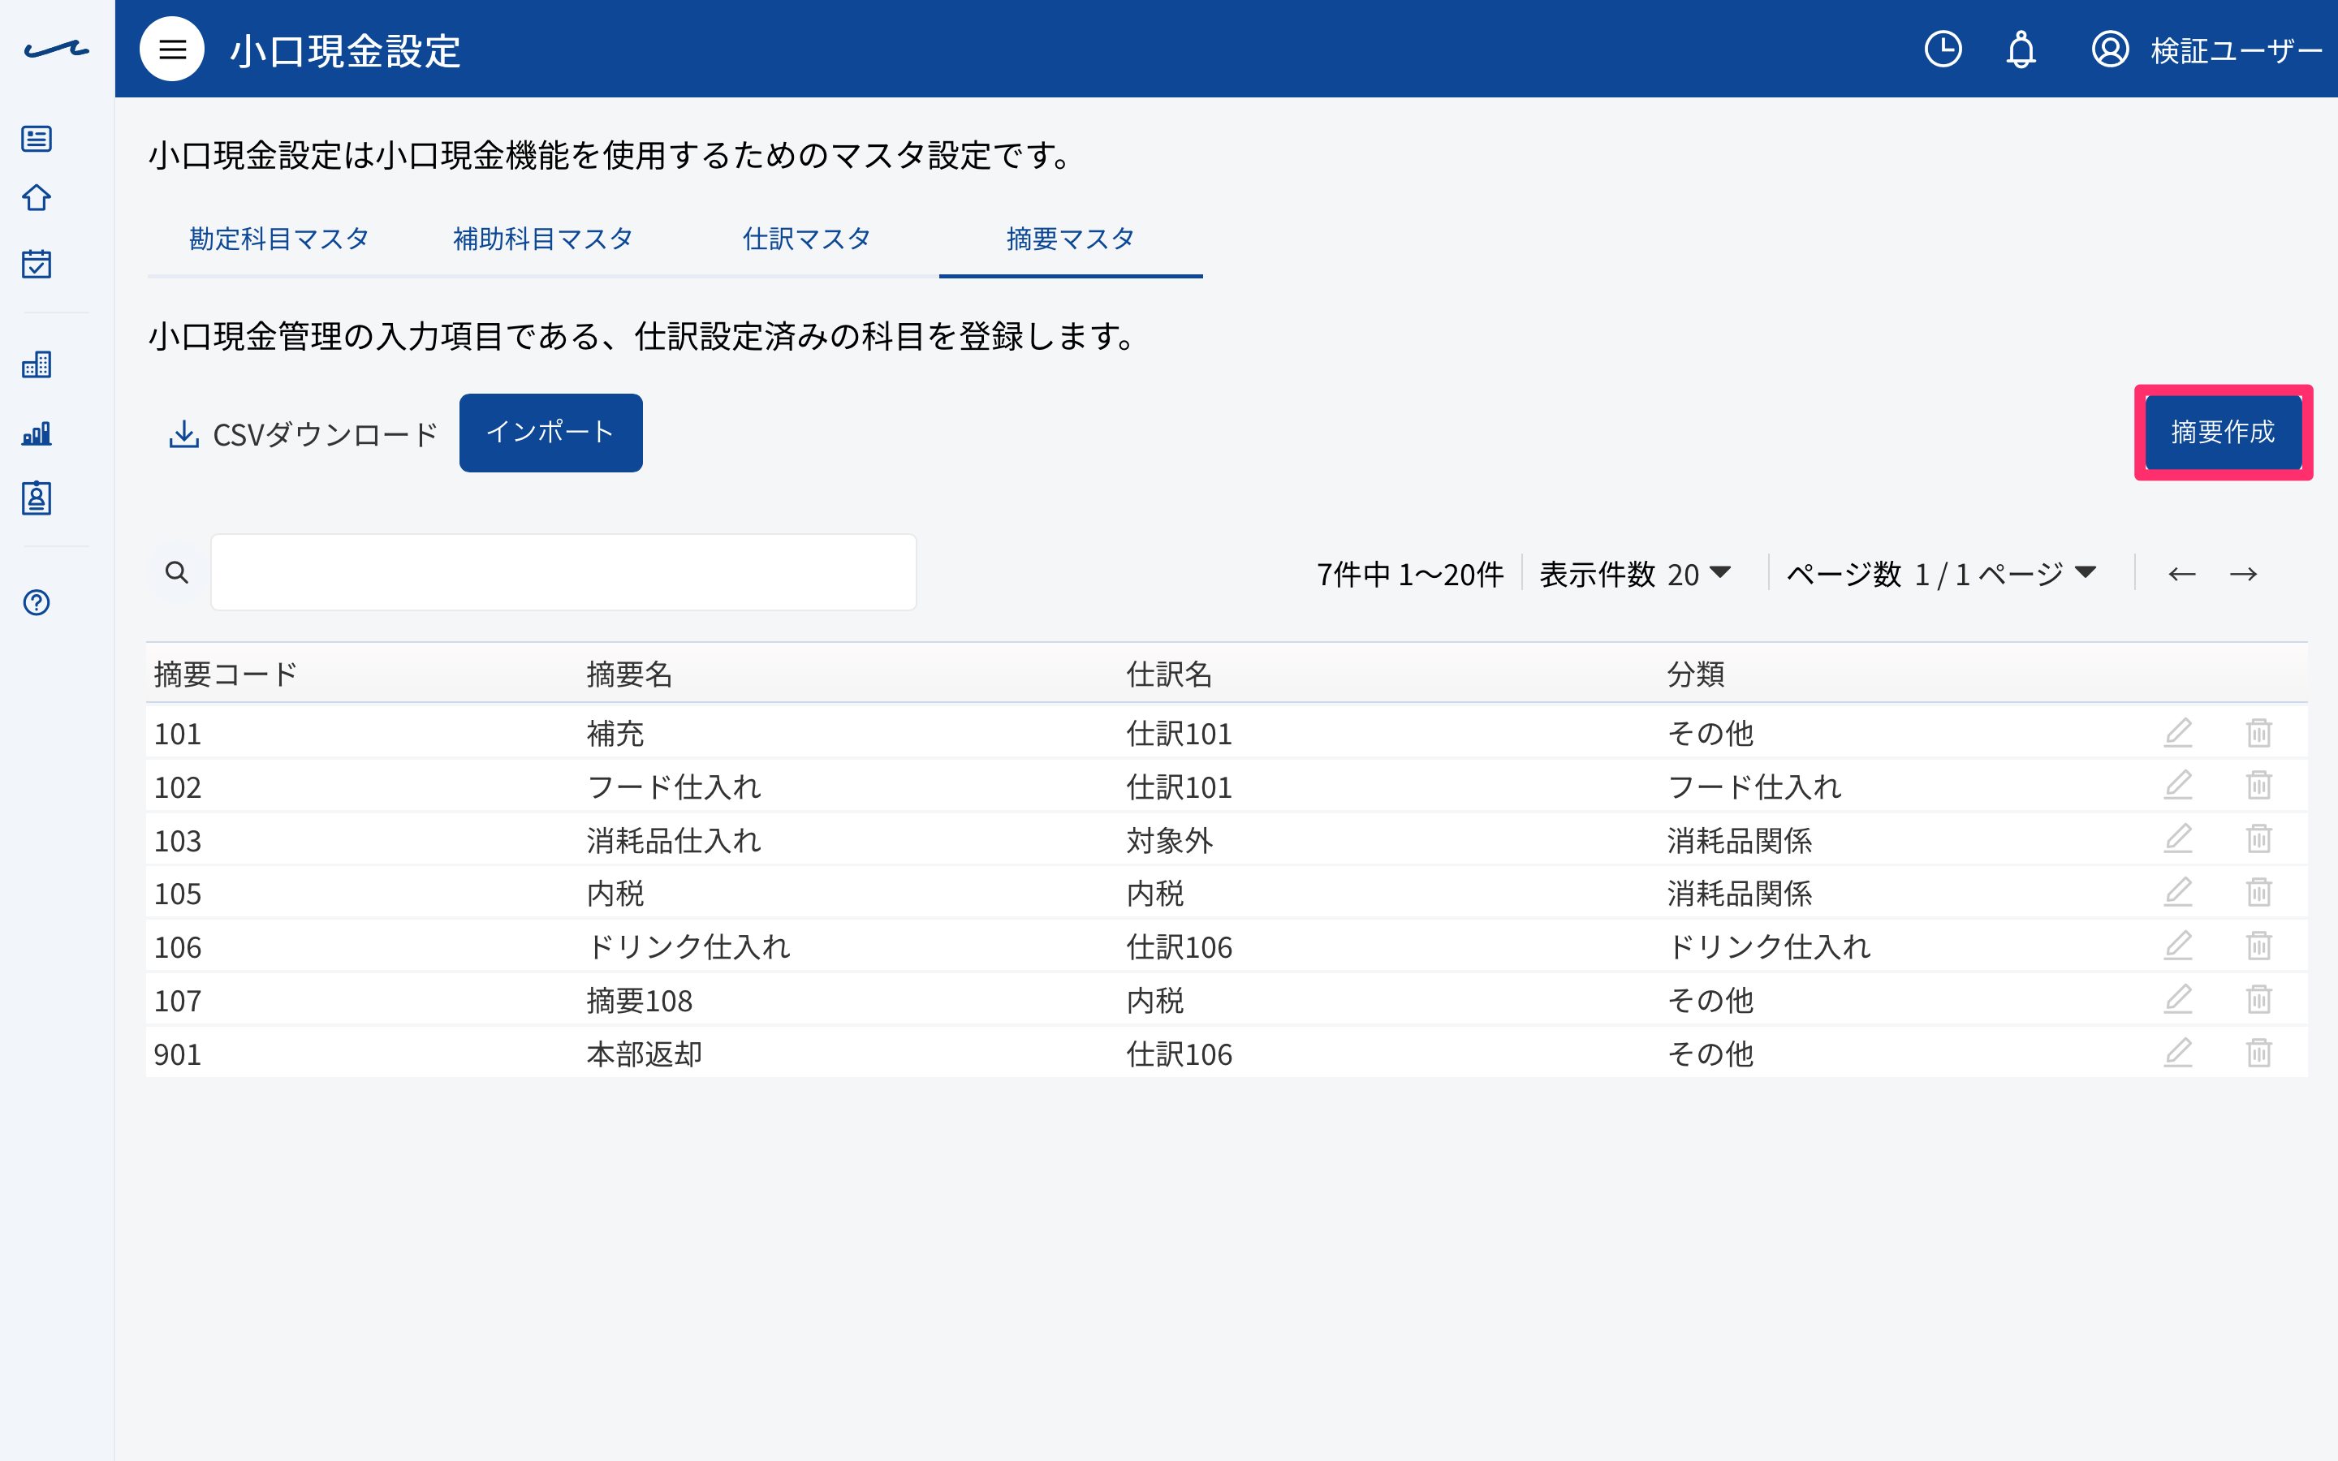Click the 7件中 1〜20件 count text
The image size is (2338, 1461).
point(1409,574)
